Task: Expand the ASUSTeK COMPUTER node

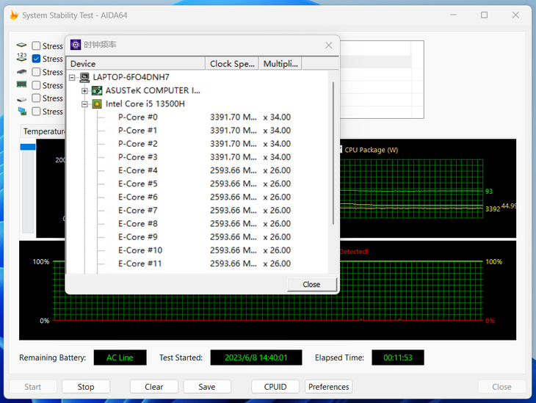Action: (x=84, y=91)
